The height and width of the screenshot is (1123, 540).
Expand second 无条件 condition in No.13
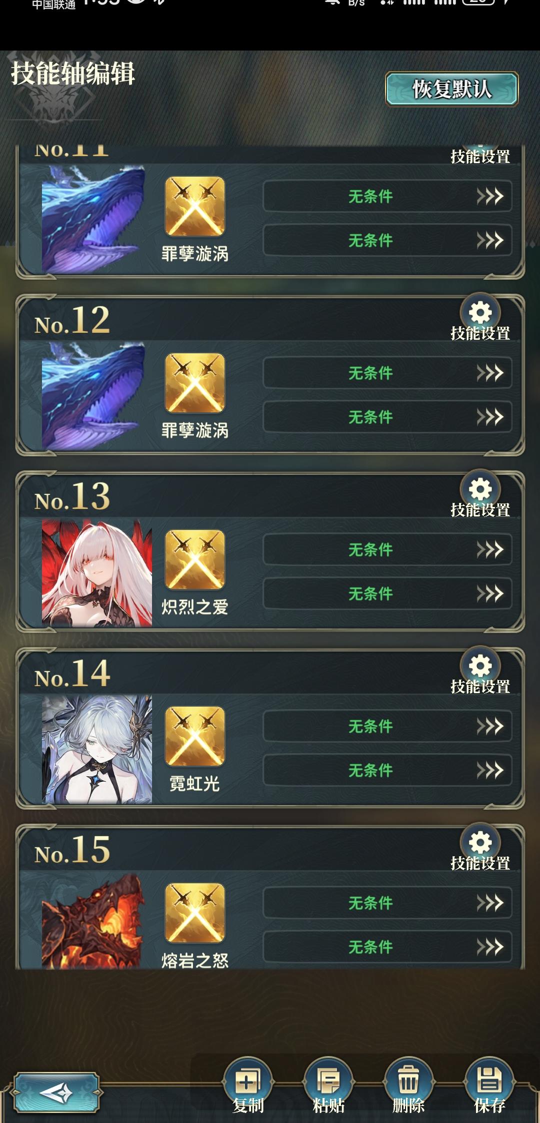tap(387, 594)
